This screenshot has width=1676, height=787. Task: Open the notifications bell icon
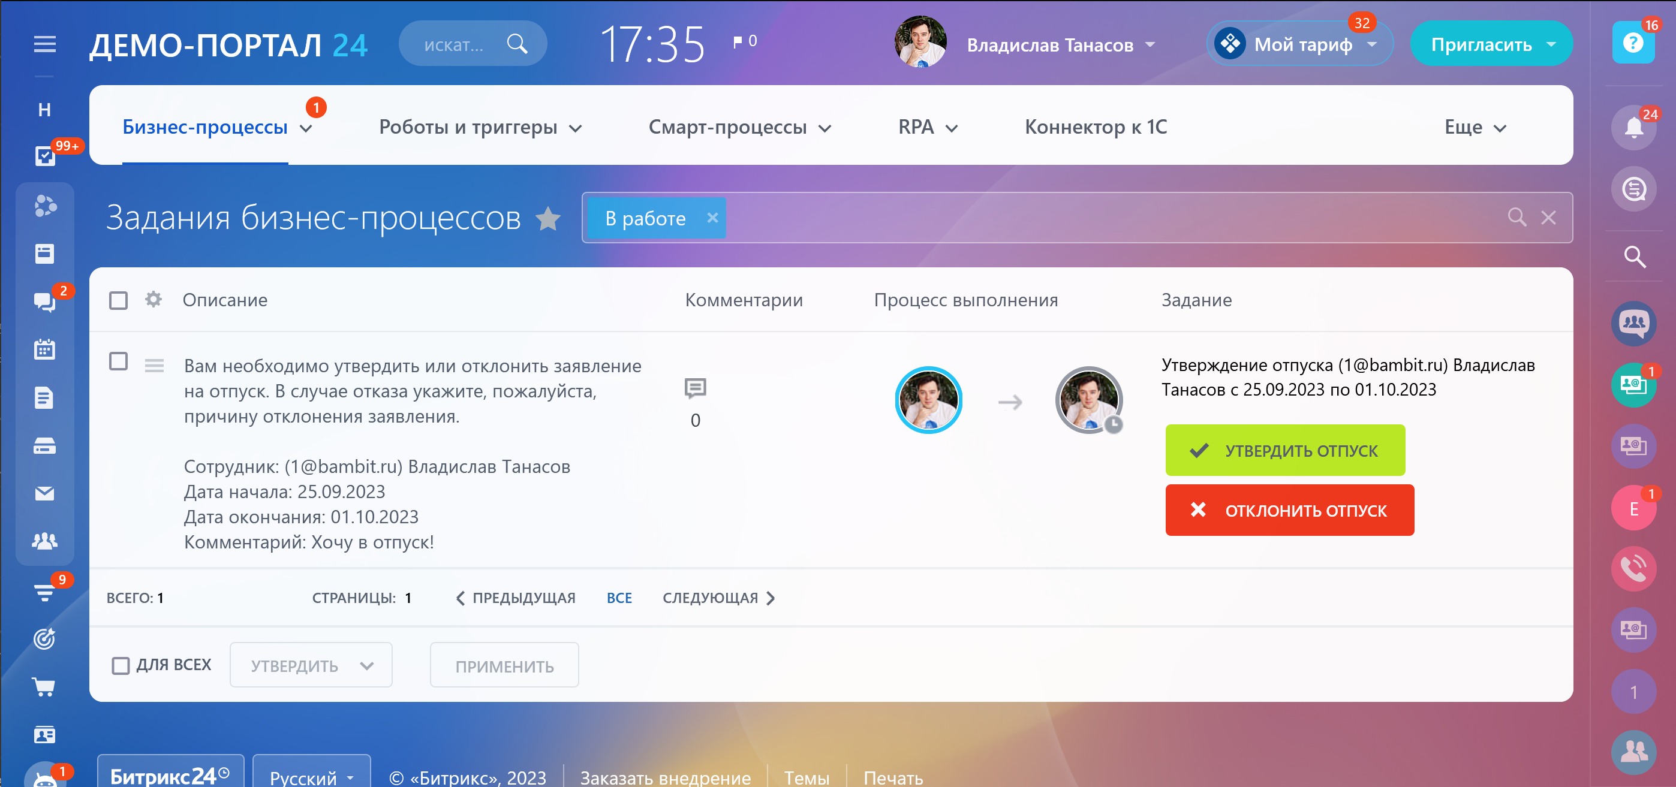1633,128
